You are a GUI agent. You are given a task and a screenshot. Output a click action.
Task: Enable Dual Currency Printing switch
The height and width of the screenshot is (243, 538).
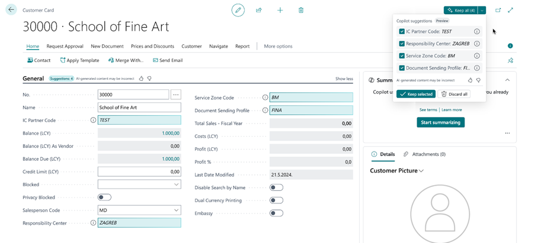[x=277, y=200]
